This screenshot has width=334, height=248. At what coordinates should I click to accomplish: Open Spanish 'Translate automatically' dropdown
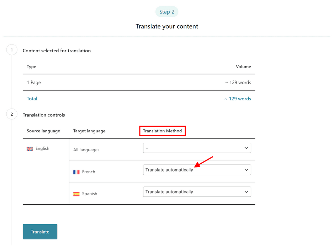click(197, 192)
